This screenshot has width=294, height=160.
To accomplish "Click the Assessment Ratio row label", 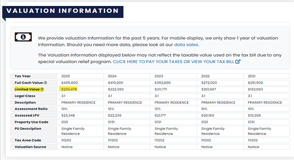I will 31,109.
